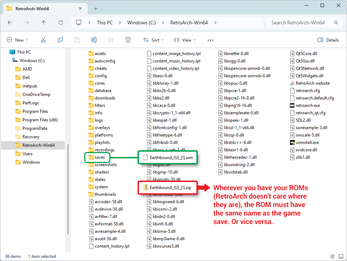This screenshot has height=261, width=347.
Task: Select content_image_history.lpl file
Action: [174, 54]
